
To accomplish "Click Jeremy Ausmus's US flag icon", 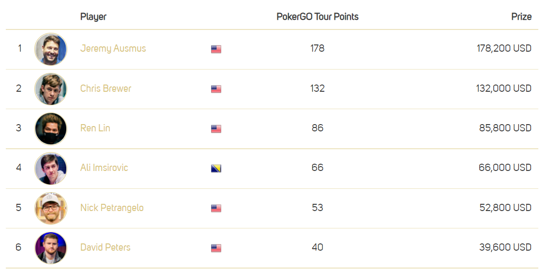I will pos(216,49).
